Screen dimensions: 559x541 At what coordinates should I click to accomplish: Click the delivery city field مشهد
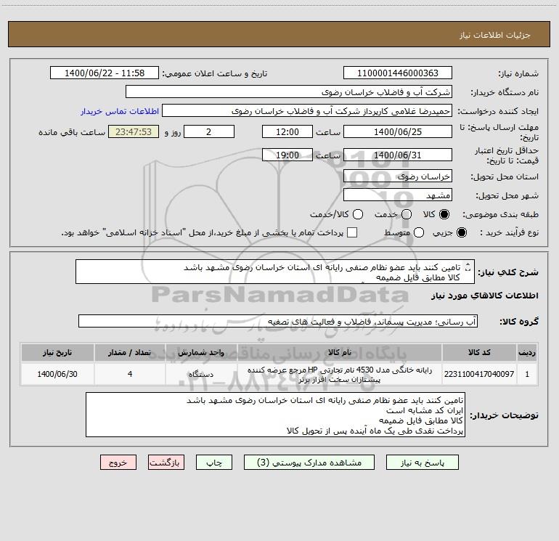[398, 195]
